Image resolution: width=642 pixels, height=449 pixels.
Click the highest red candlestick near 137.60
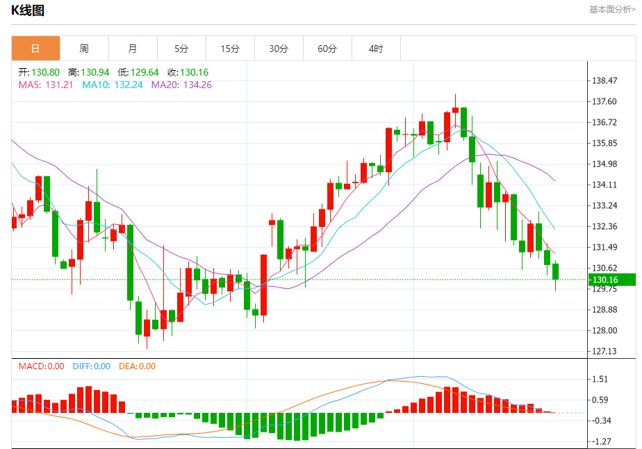455,110
